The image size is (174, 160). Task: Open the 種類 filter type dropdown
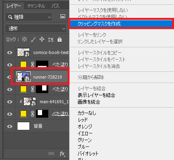(x=29, y=17)
